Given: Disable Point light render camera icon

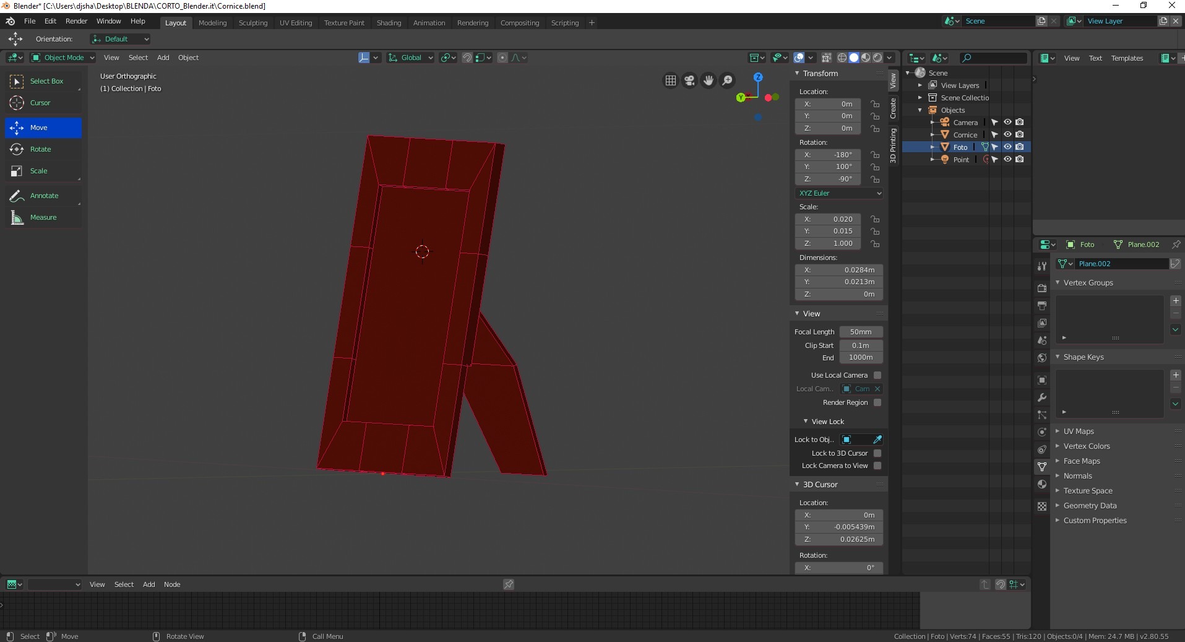Looking at the screenshot, I should pyautogui.click(x=1020, y=159).
